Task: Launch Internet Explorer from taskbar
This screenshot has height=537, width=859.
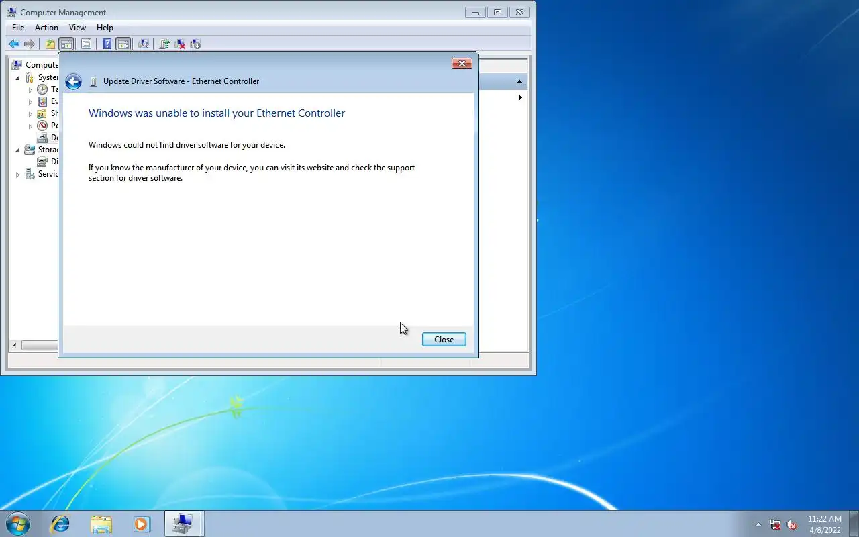Action: [60, 524]
